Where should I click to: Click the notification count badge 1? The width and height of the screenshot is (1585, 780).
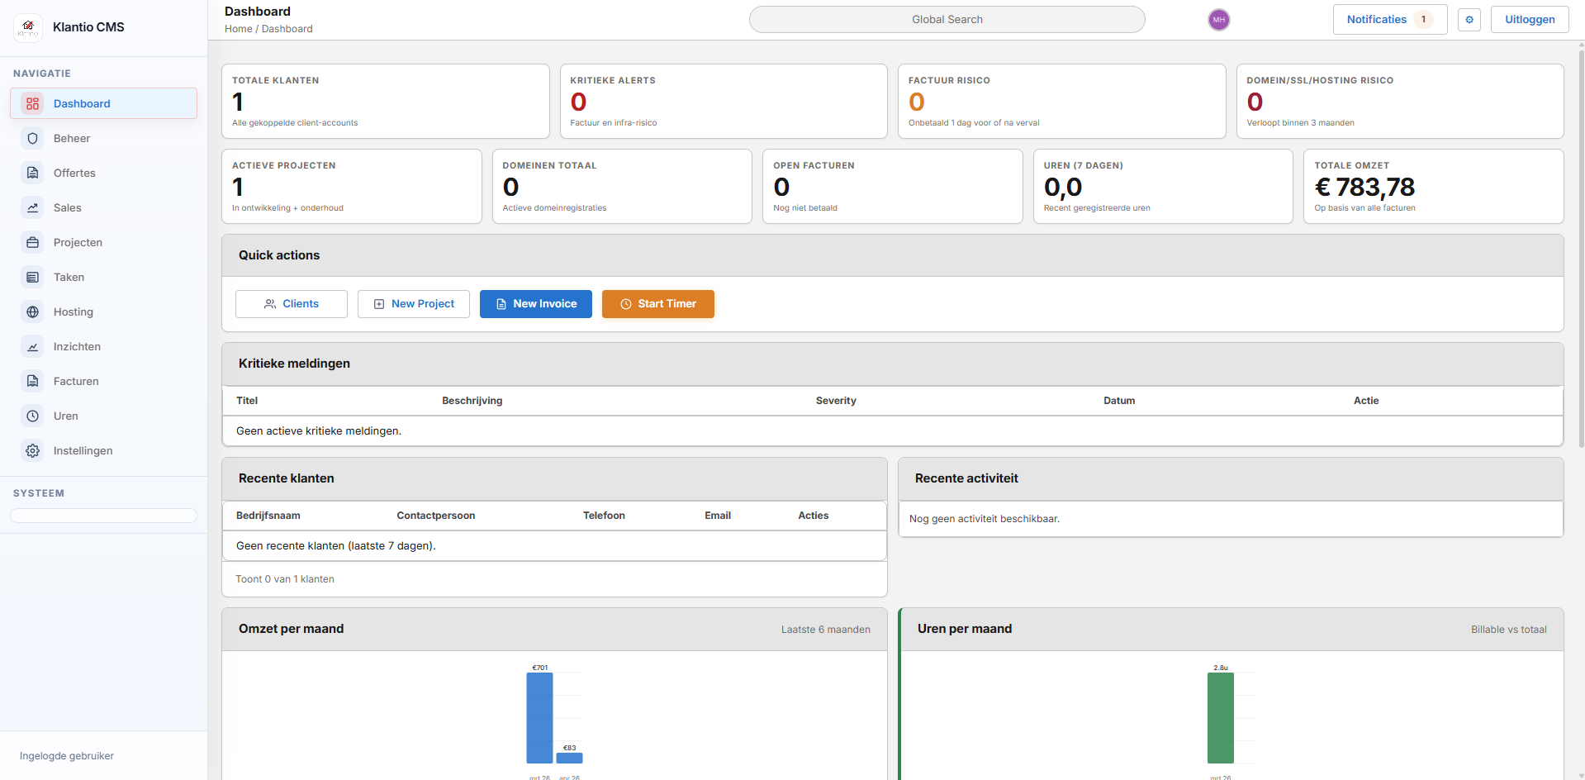pos(1423,20)
